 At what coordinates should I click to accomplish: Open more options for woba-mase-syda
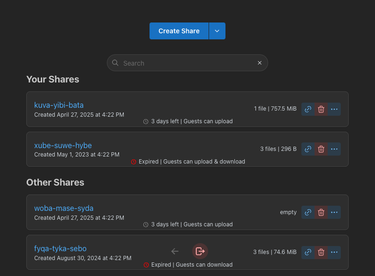coord(334,212)
